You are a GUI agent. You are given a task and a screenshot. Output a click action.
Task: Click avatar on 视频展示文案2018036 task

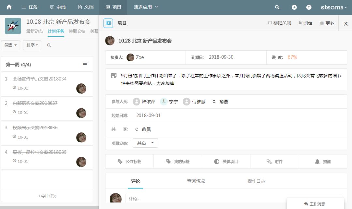81,137
